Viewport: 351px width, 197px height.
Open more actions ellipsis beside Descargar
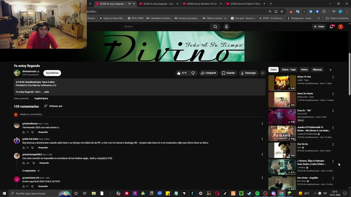(x=262, y=73)
